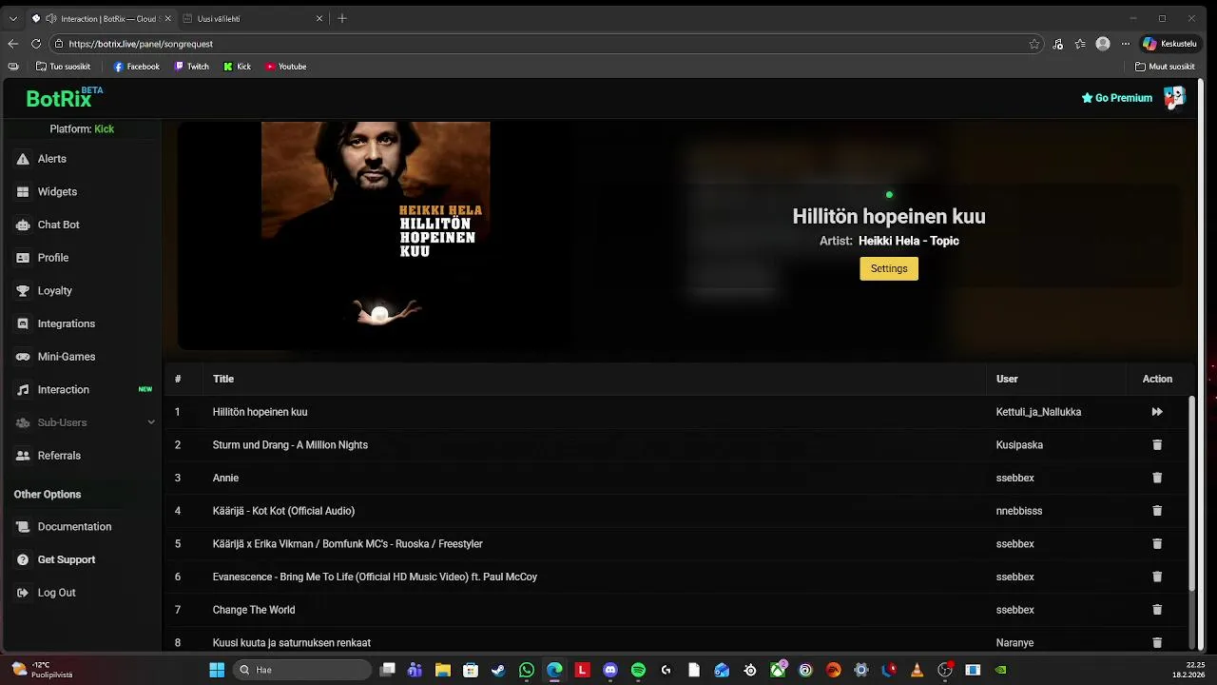Open the browser profile icon
Screen dimensions: 1217x685
(x=1103, y=44)
